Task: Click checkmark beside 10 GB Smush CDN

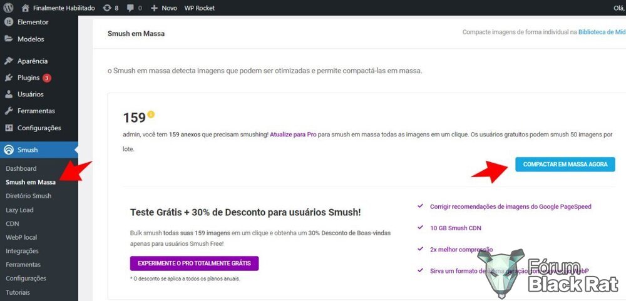Action: [x=420, y=228]
